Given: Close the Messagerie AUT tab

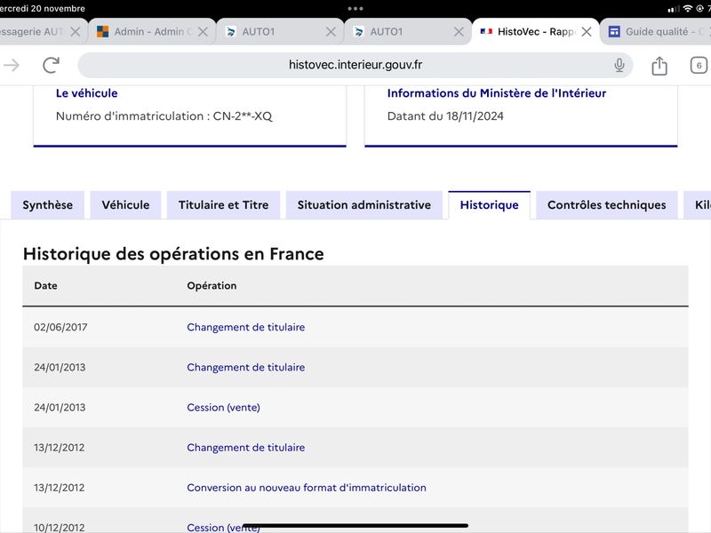Looking at the screenshot, I should pyautogui.click(x=76, y=32).
